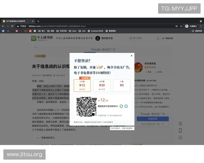204x163 pixels.
Task: Open the black face bookmark icon
Action: point(21,31)
